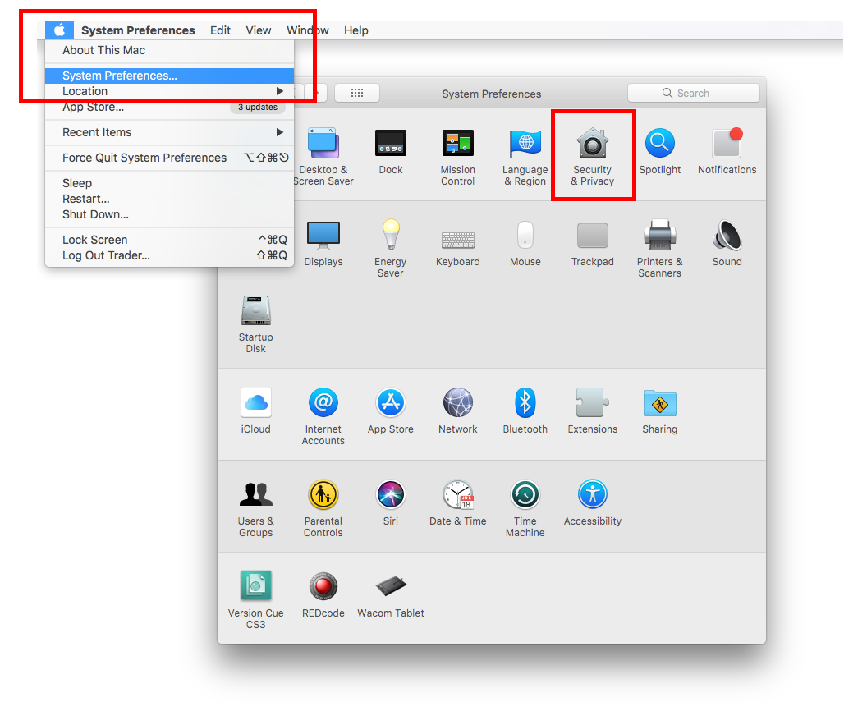The width and height of the screenshot is (867, 725).
Task: Choose Log Out Trader…
Action: (169, 255)
